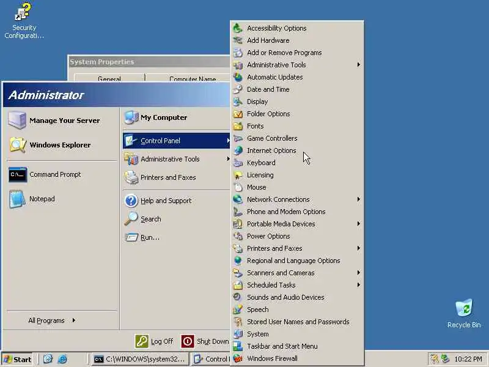Click the Licensing icon
This screenshot has height=367, width=489.
(x=238, y=175)
